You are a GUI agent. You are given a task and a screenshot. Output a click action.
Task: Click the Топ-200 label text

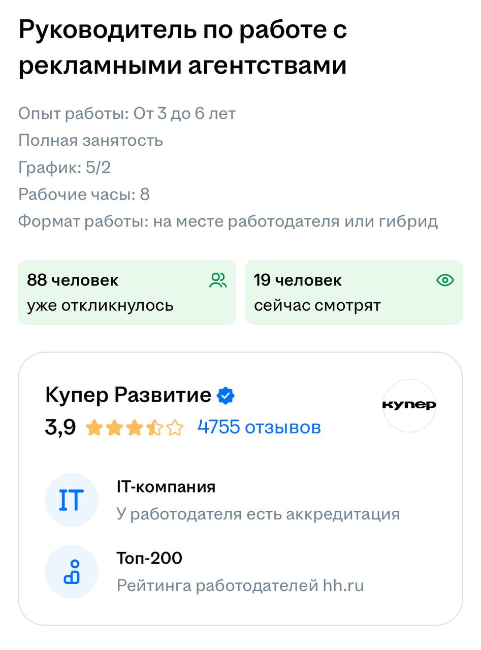149,558
